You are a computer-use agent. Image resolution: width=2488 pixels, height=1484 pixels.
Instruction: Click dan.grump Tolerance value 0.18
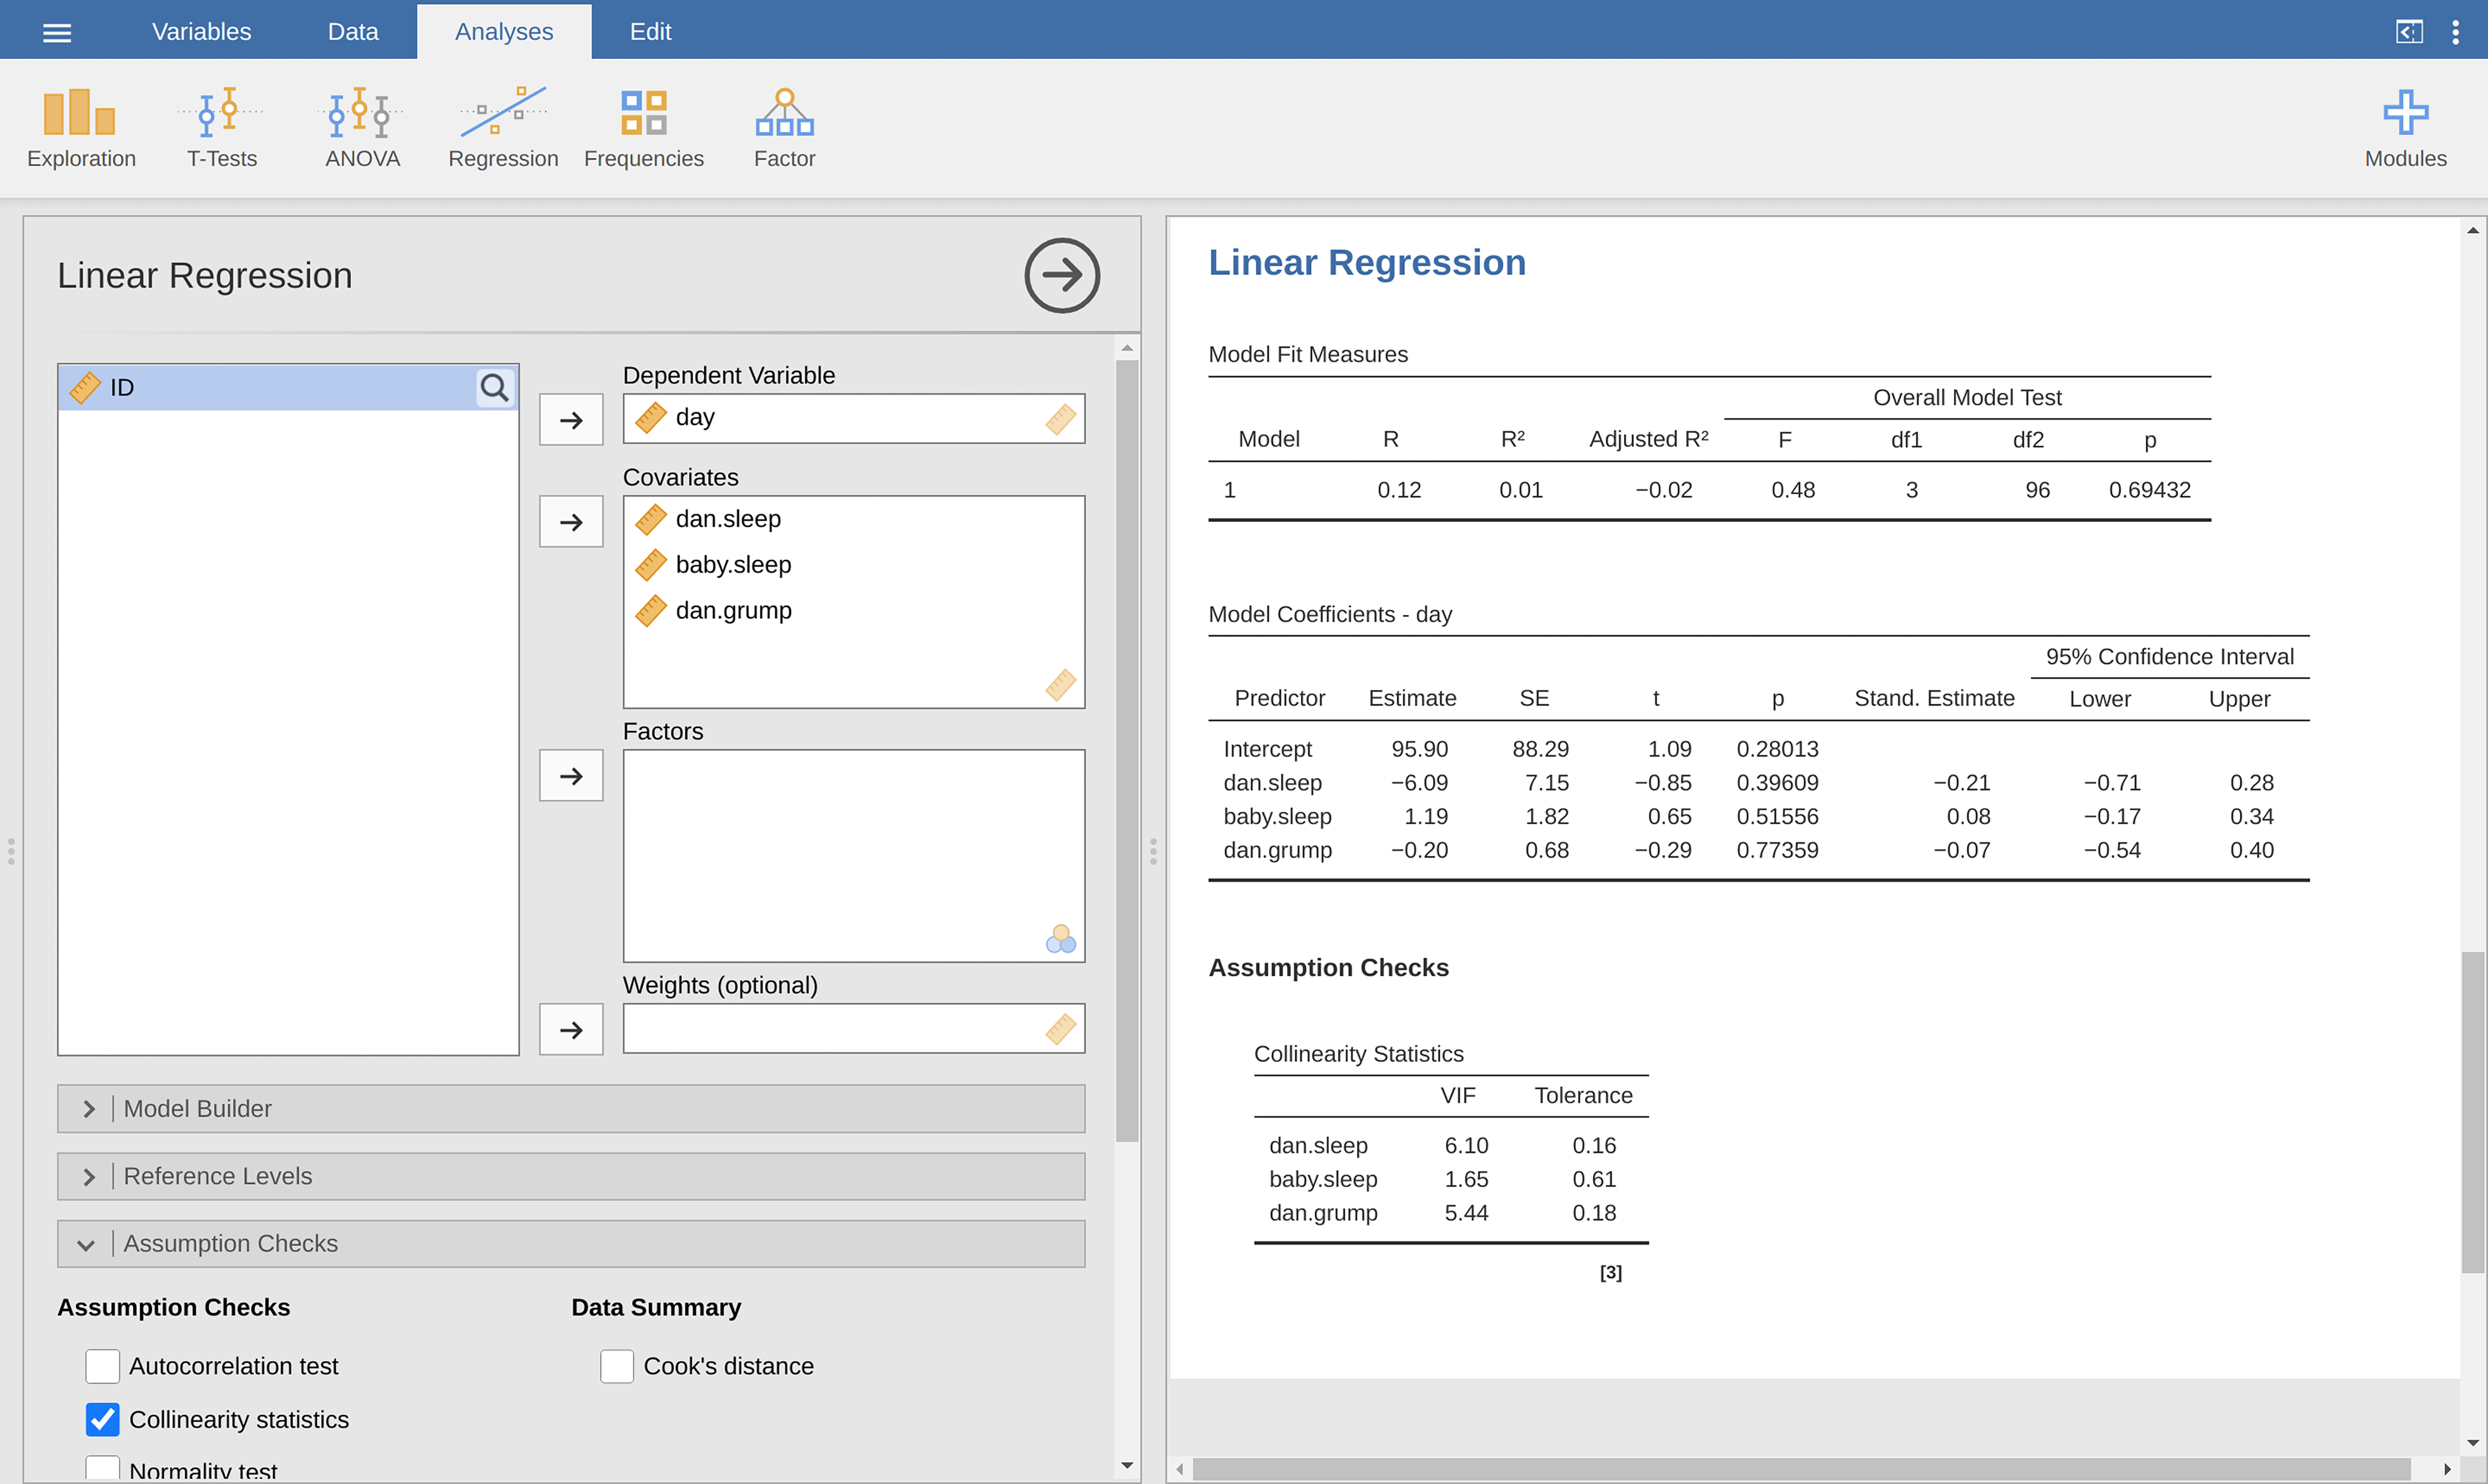[x=1593, y=1213]
